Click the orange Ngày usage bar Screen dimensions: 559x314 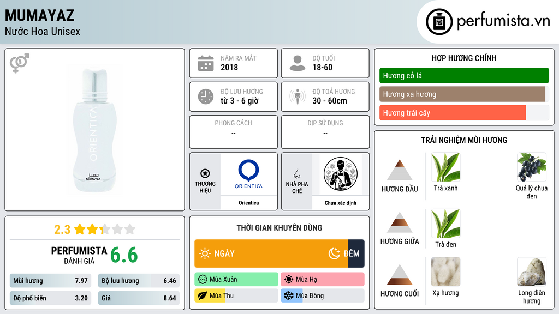271,253
